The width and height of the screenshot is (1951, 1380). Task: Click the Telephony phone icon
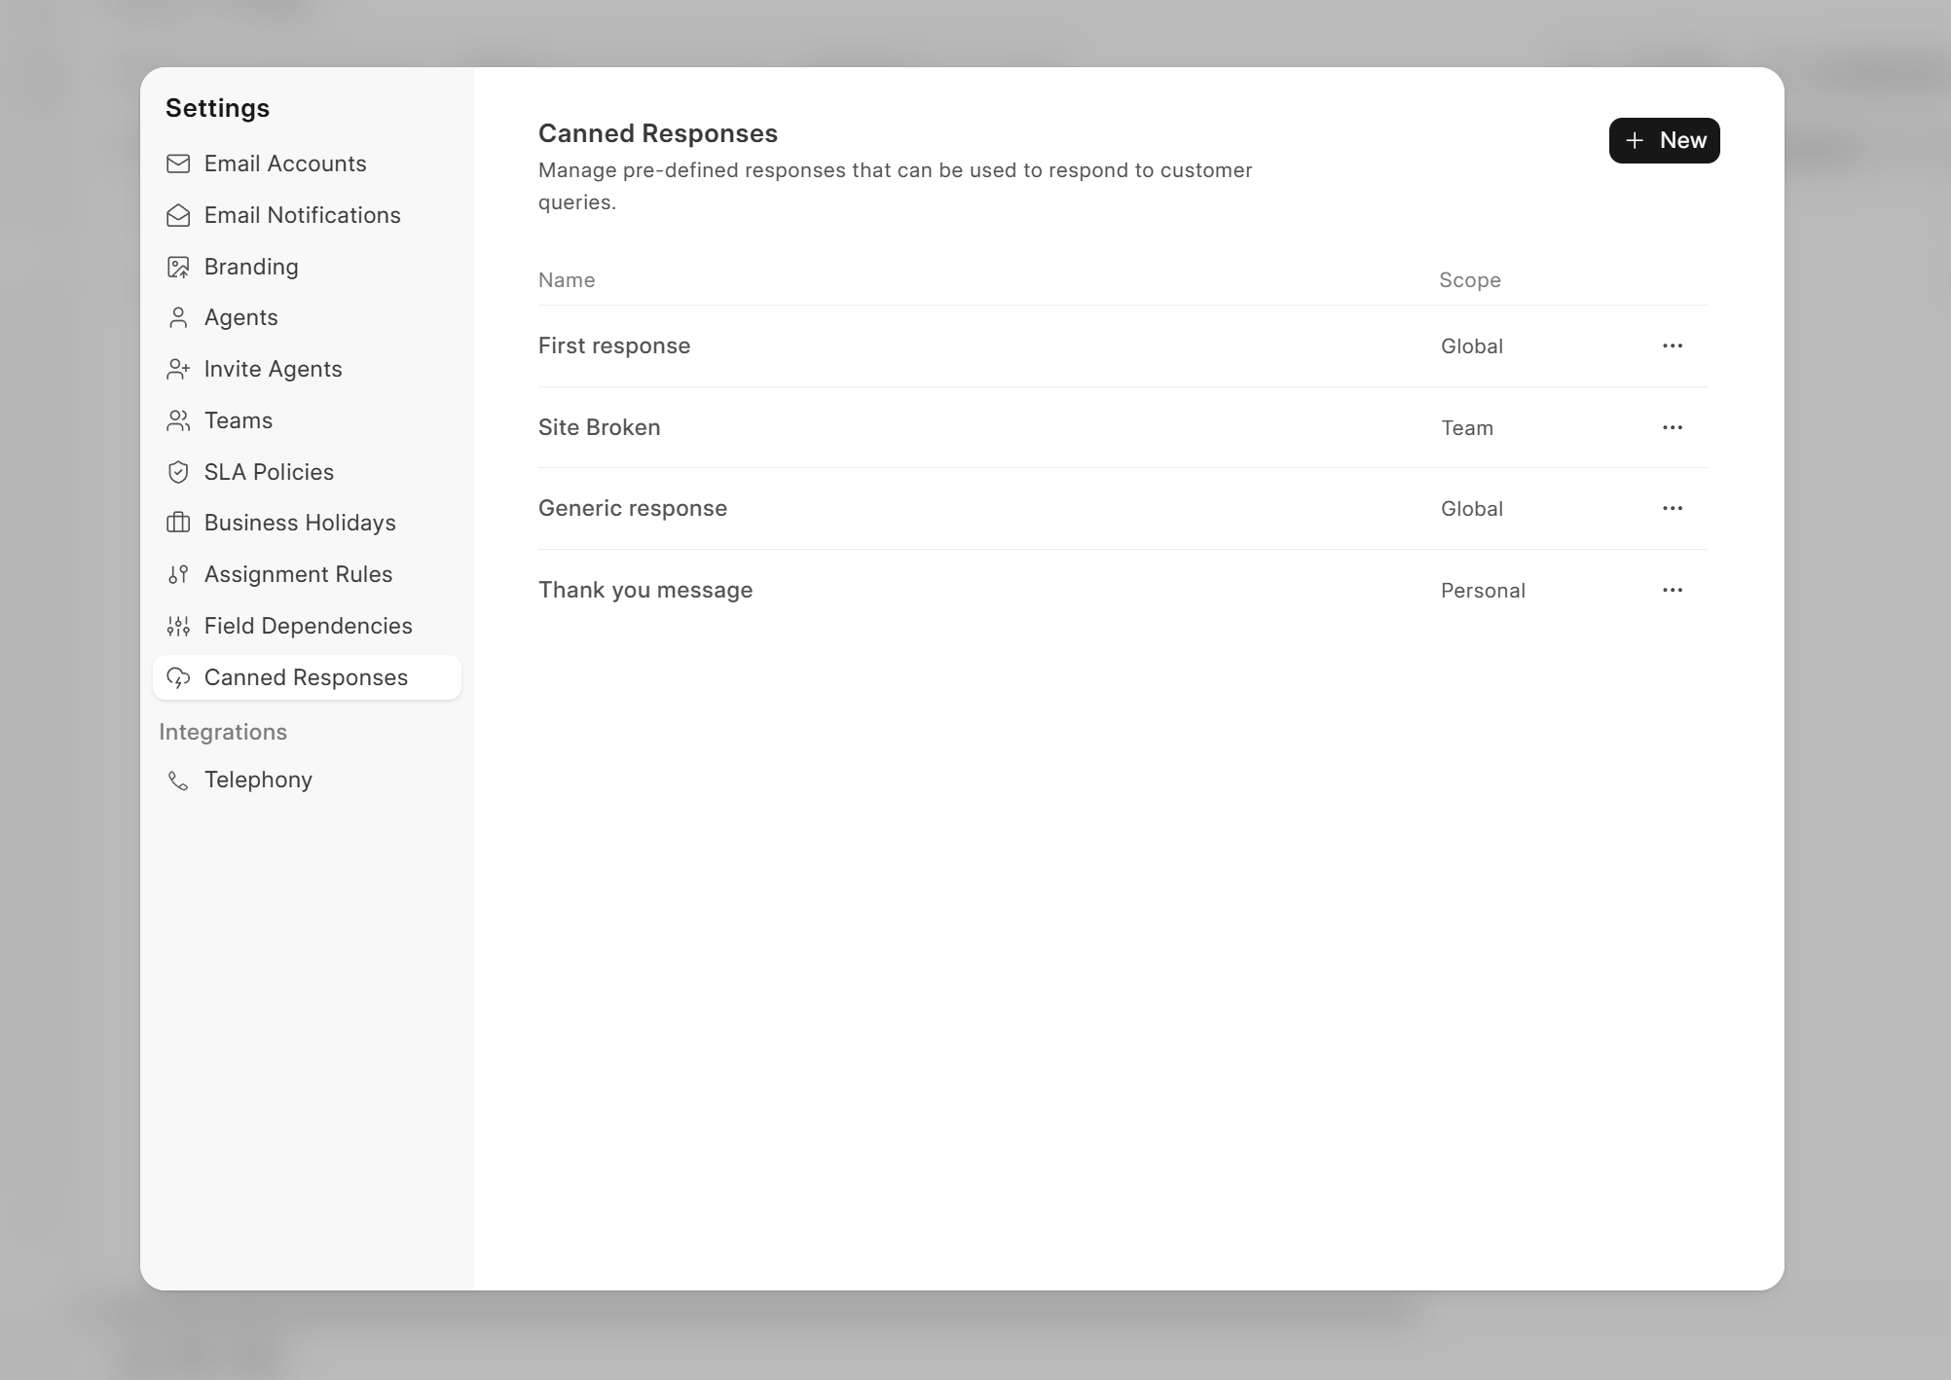(x=178, y=780)
